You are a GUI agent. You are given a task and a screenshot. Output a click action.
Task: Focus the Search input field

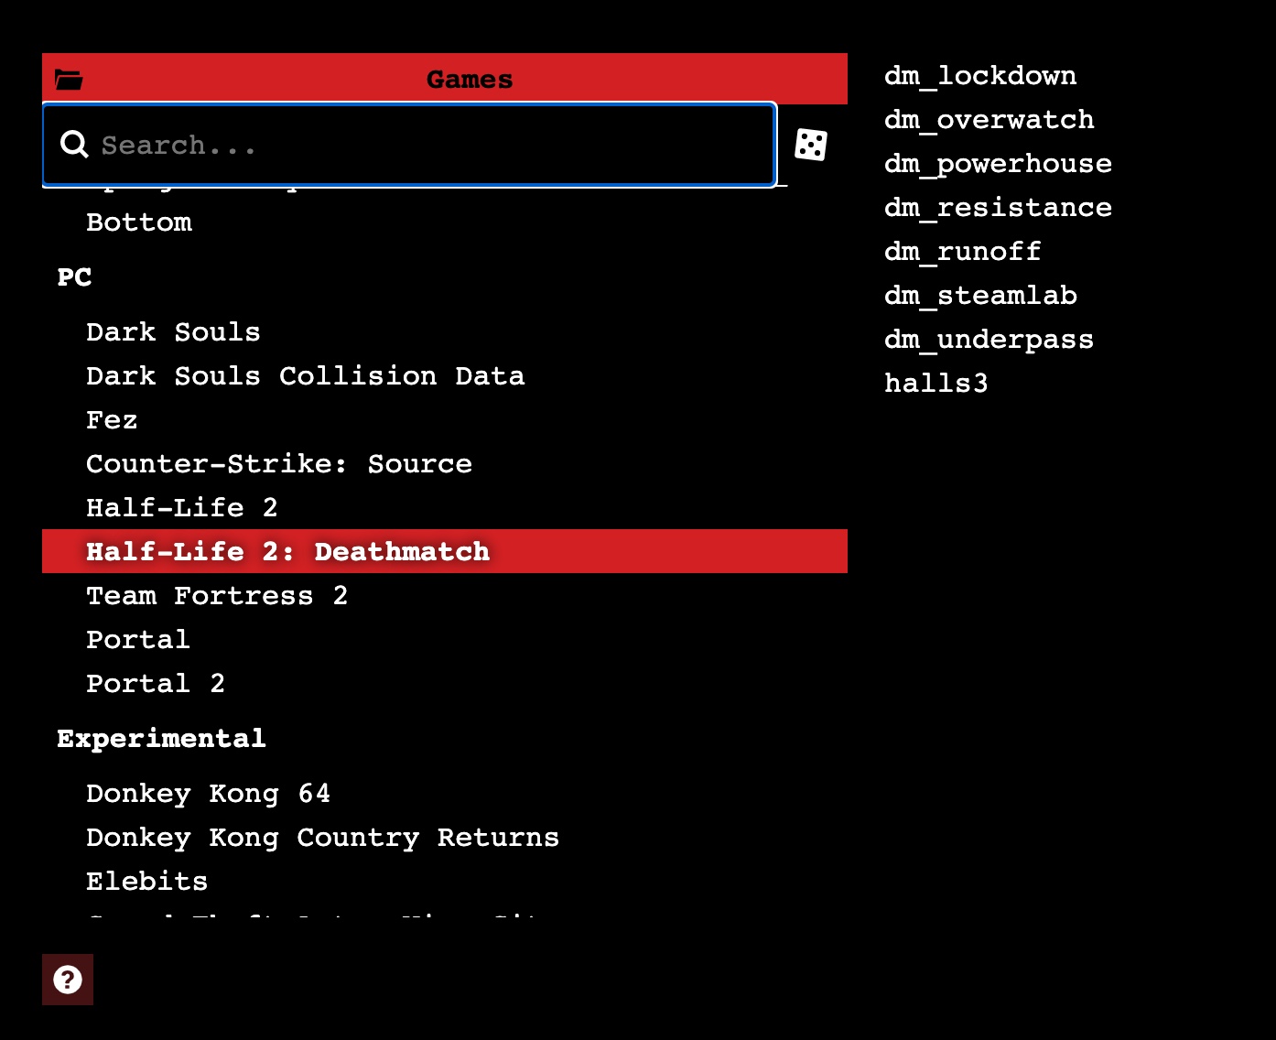tap(409, 145)
